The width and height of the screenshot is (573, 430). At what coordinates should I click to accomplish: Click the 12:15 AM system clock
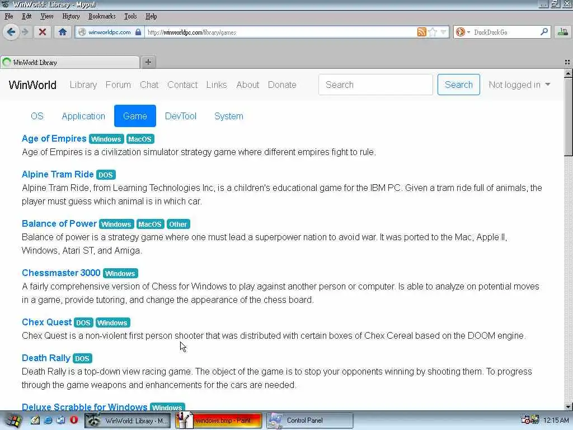(x=556, y=420)
